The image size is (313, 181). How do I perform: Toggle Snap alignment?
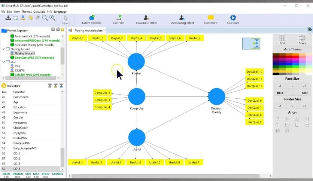tap(302, 39)
